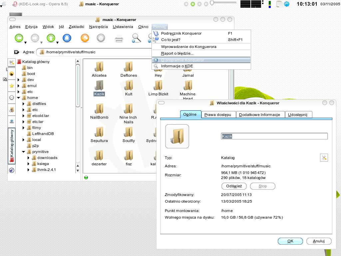Click the green Back arrow toolbar icon
The width and height of the screenshot is (341, 256).
coord(19,38)
